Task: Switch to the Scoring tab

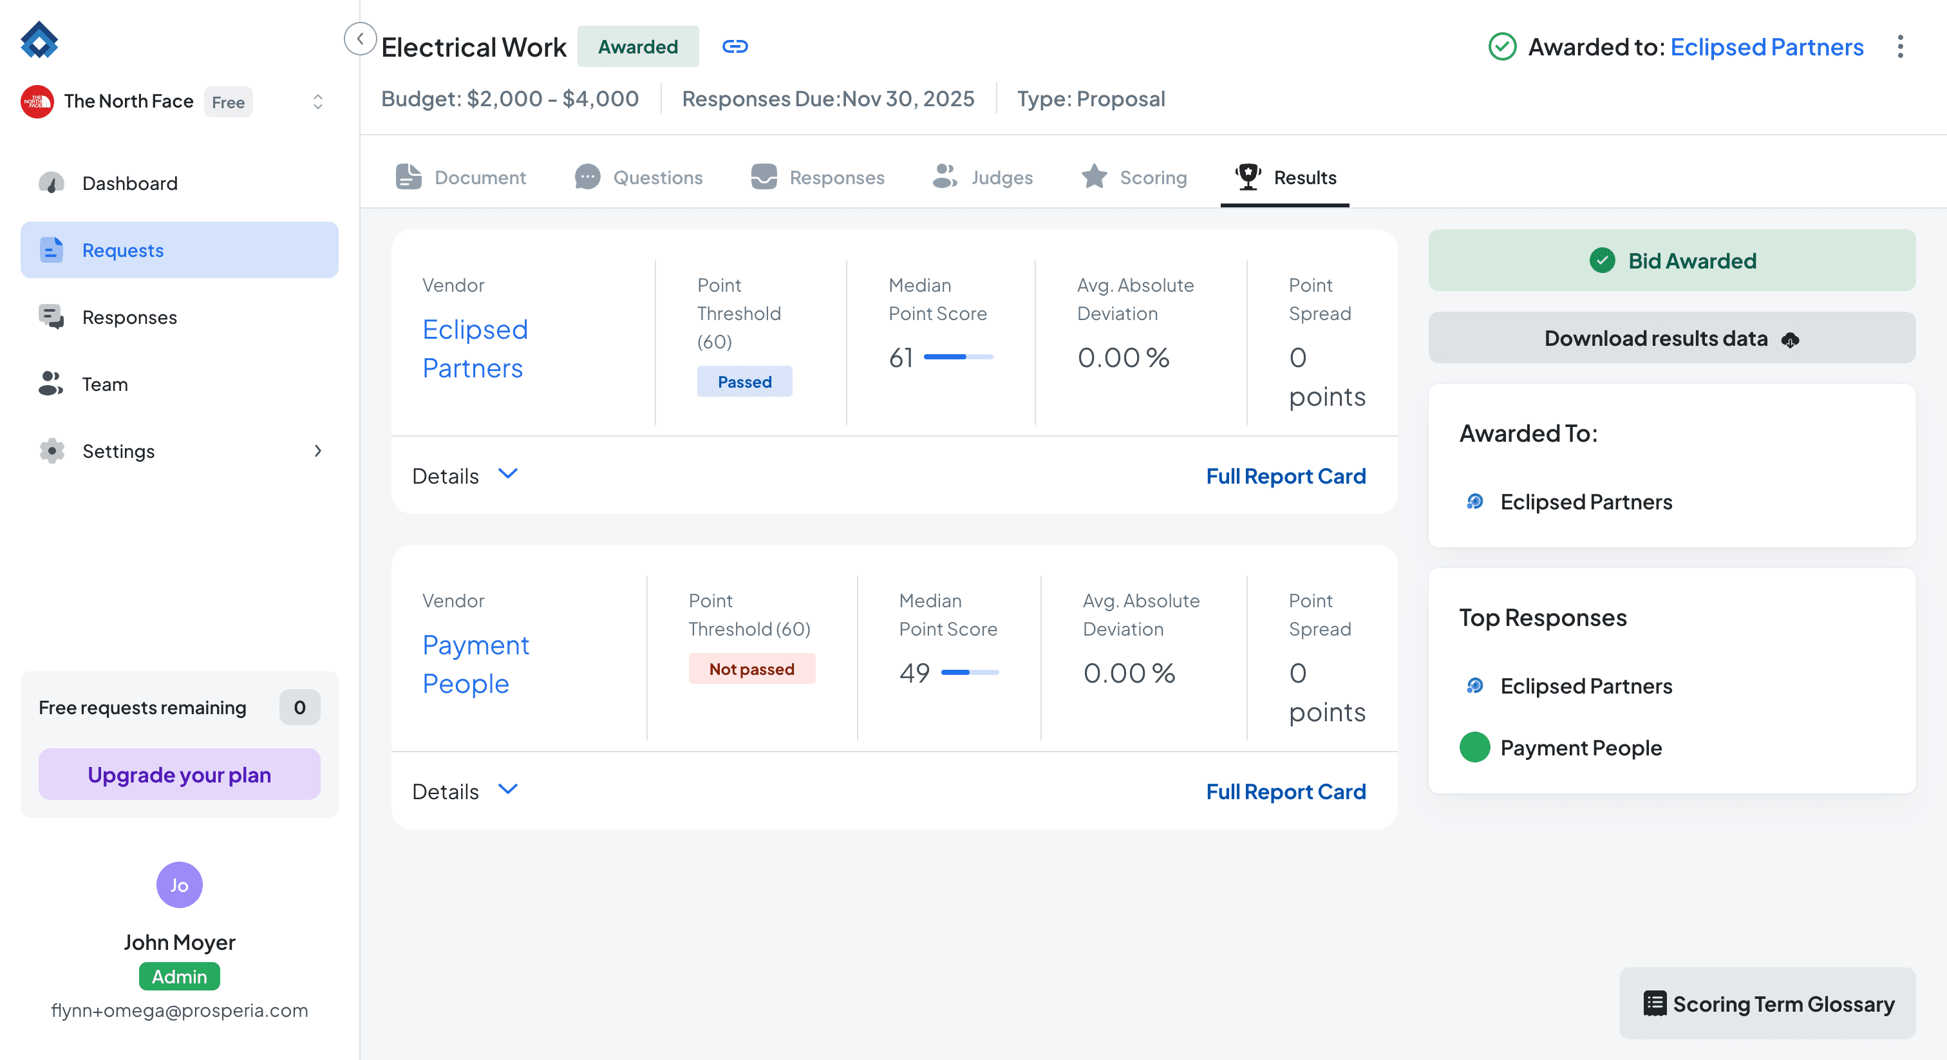Action: (1134, 177)
